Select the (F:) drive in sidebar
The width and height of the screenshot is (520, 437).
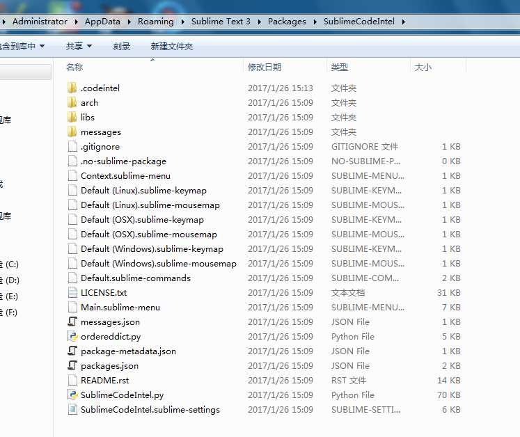coord(8,312)
